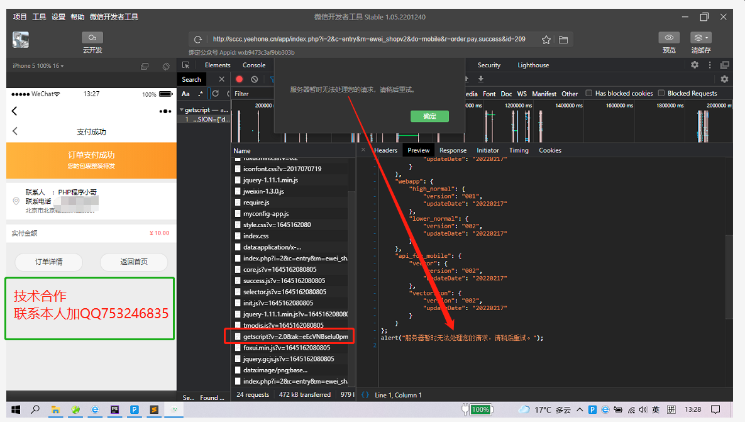
Task: Reload the page with the address bar refresh icon
Action: [x=197, y=40]
